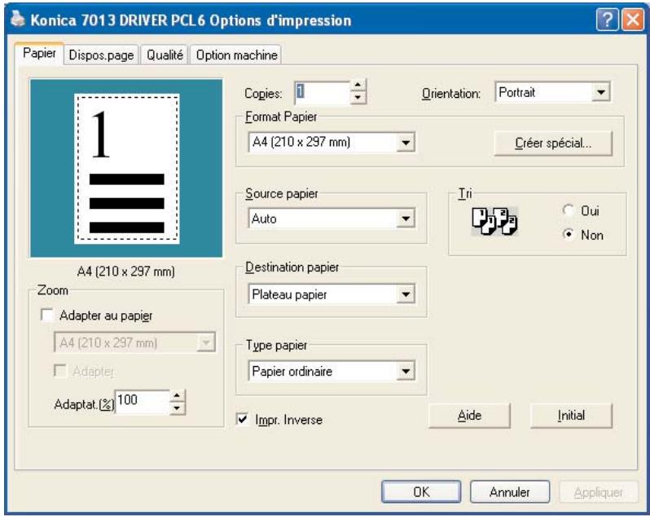Click the printer icon in the title bar
Screen dimensions: 650x517
pos(17,19)
